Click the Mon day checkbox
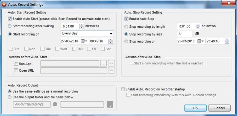Screen dimensions: 237x116 (27, 49)
